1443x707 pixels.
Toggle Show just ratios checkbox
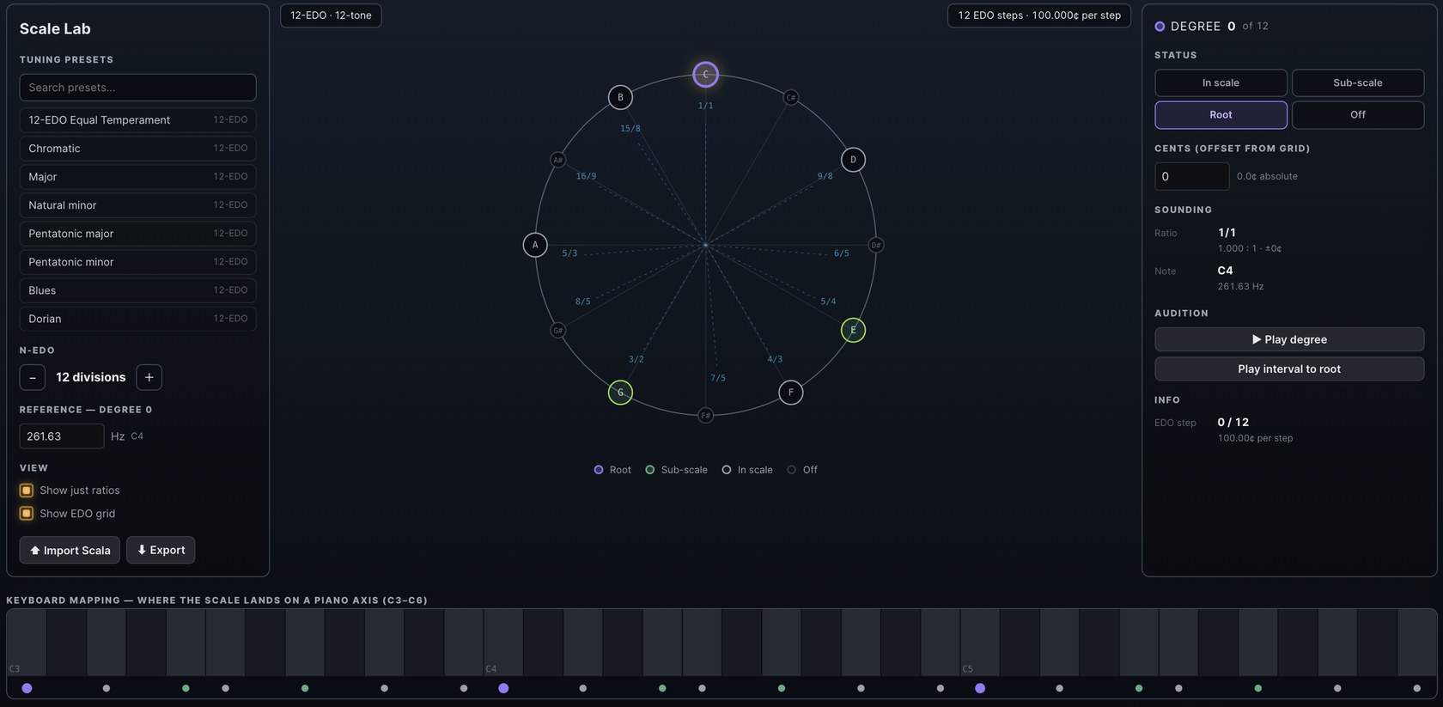pos(26,491)
